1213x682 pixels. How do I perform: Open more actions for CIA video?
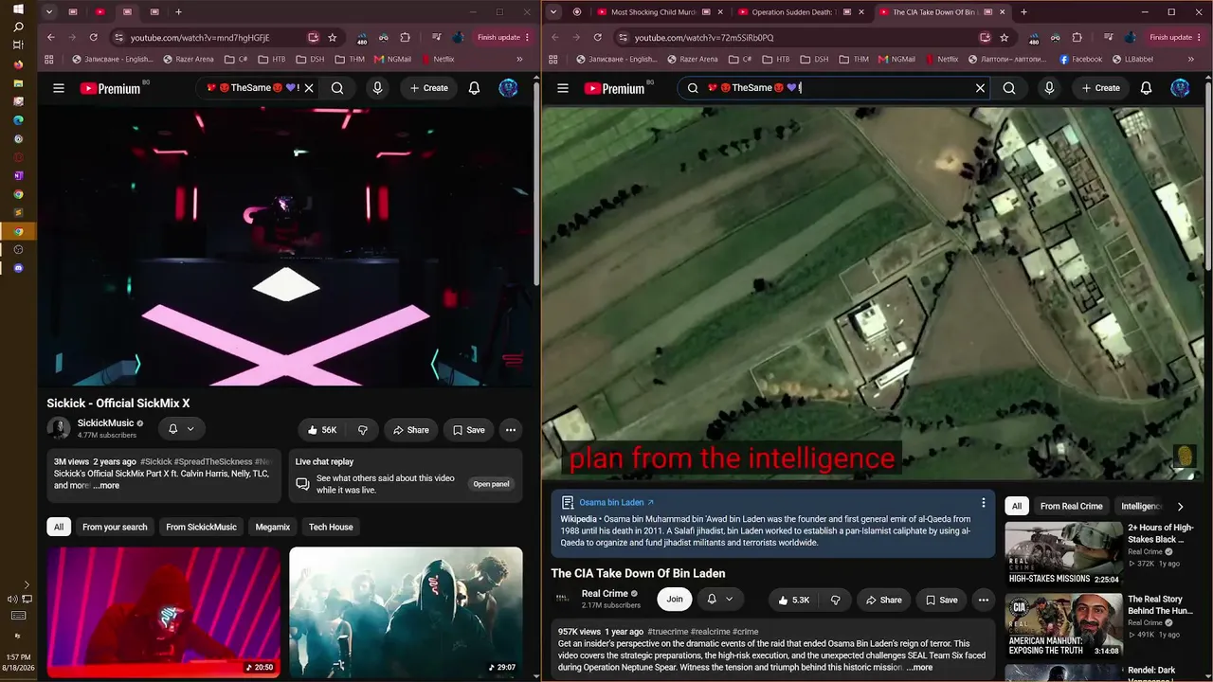coord(984,600)
